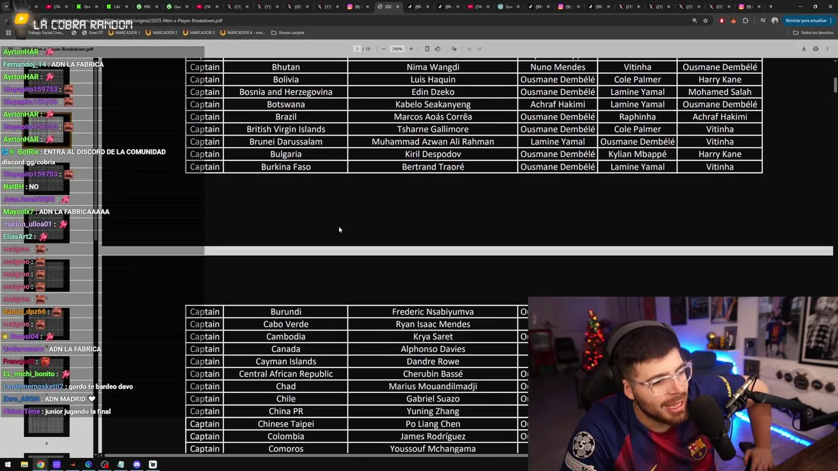Click NatBH NO chat message
Screen dimensions: 838x471
(21, 186)
